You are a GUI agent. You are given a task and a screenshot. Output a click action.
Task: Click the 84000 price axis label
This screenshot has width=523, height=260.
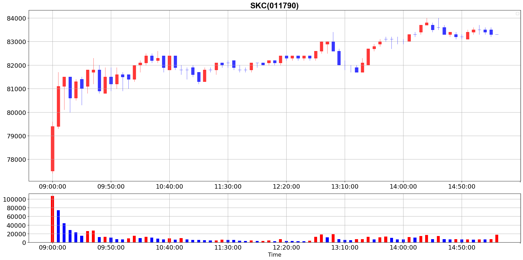tap(17, 18)
